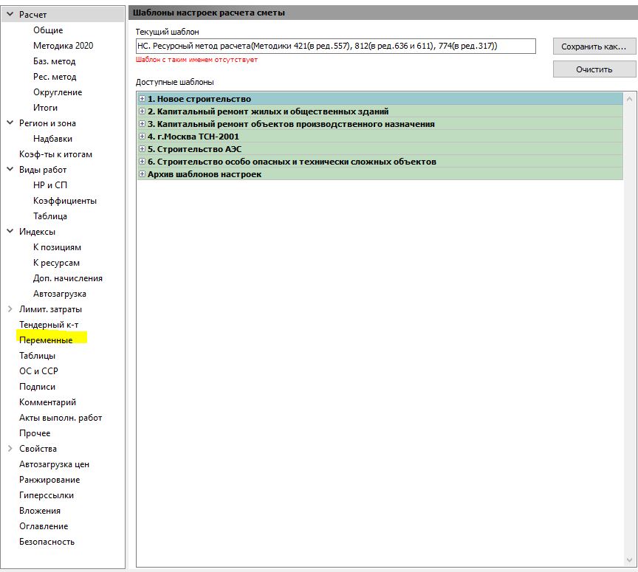The image size is (638, 572).
Task: Expand the '5. Строительство АЭС' plus icon
Action: pos(143,149)
